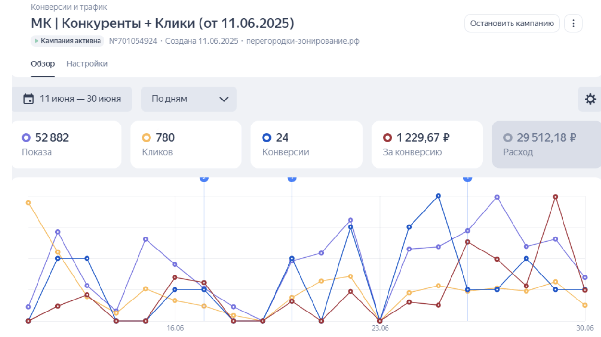601x337 pixels.
Task: Click the calendar icon in date picker
Action: coord(29,99)
